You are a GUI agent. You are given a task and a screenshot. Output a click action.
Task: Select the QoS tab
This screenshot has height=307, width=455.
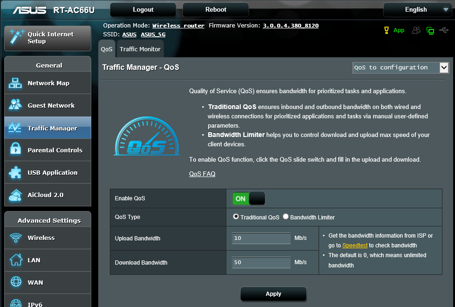(x=107, y=49)
